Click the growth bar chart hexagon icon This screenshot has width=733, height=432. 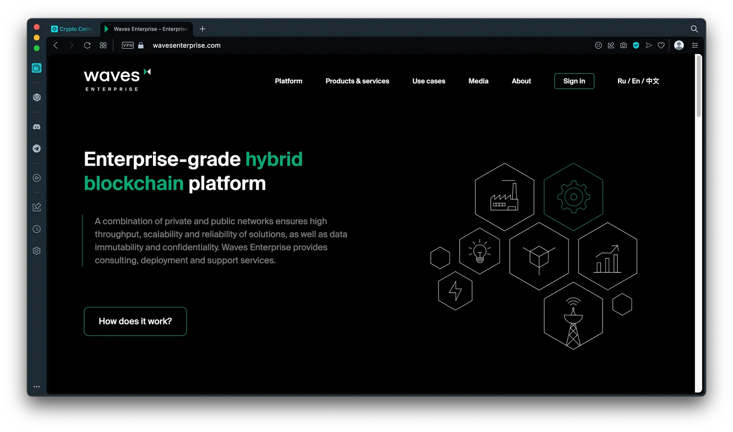(607, 257)
